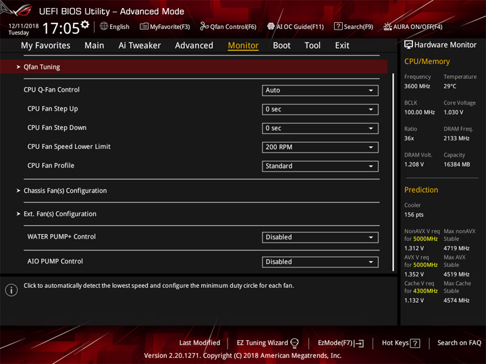Click the 16384 MB capacity value
This screenshot has height=364, width=486.
(x=456, y=164)
